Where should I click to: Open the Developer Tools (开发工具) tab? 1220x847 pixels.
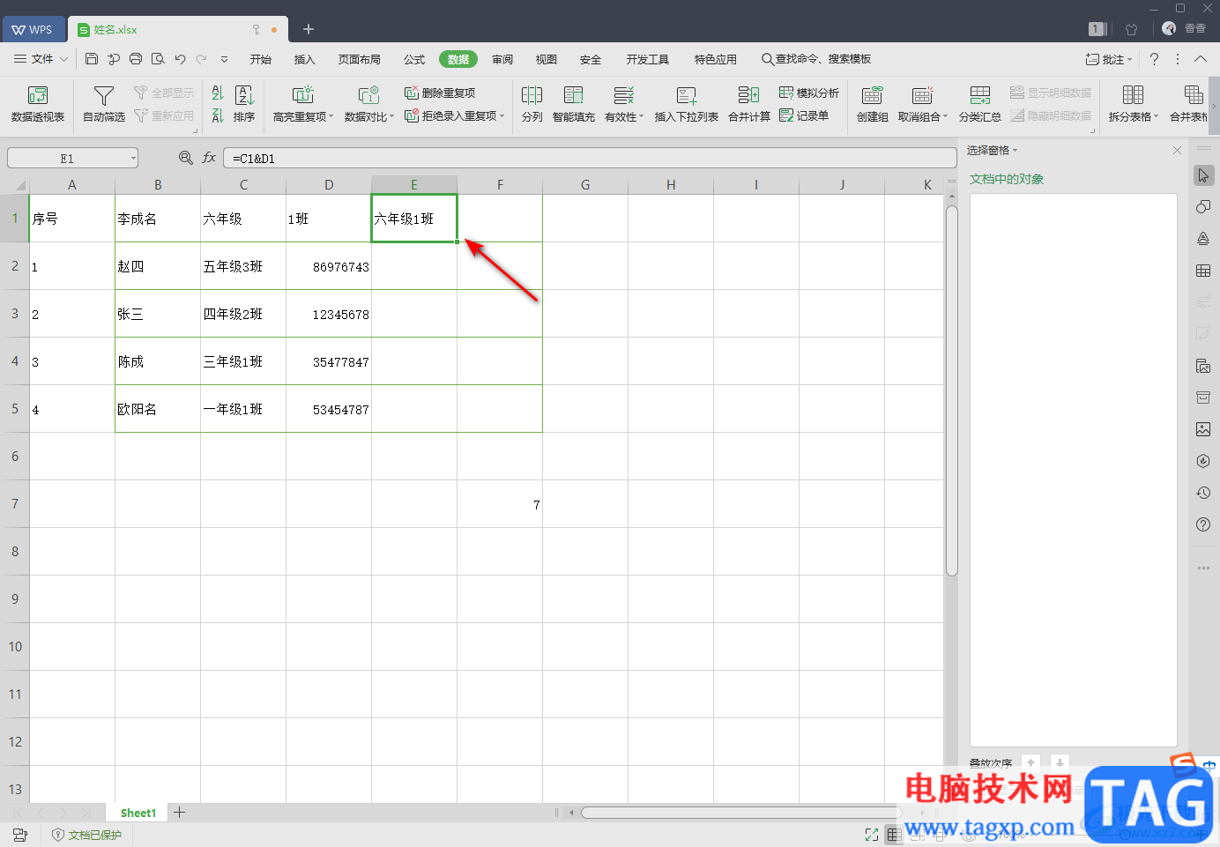pos(648,59)
